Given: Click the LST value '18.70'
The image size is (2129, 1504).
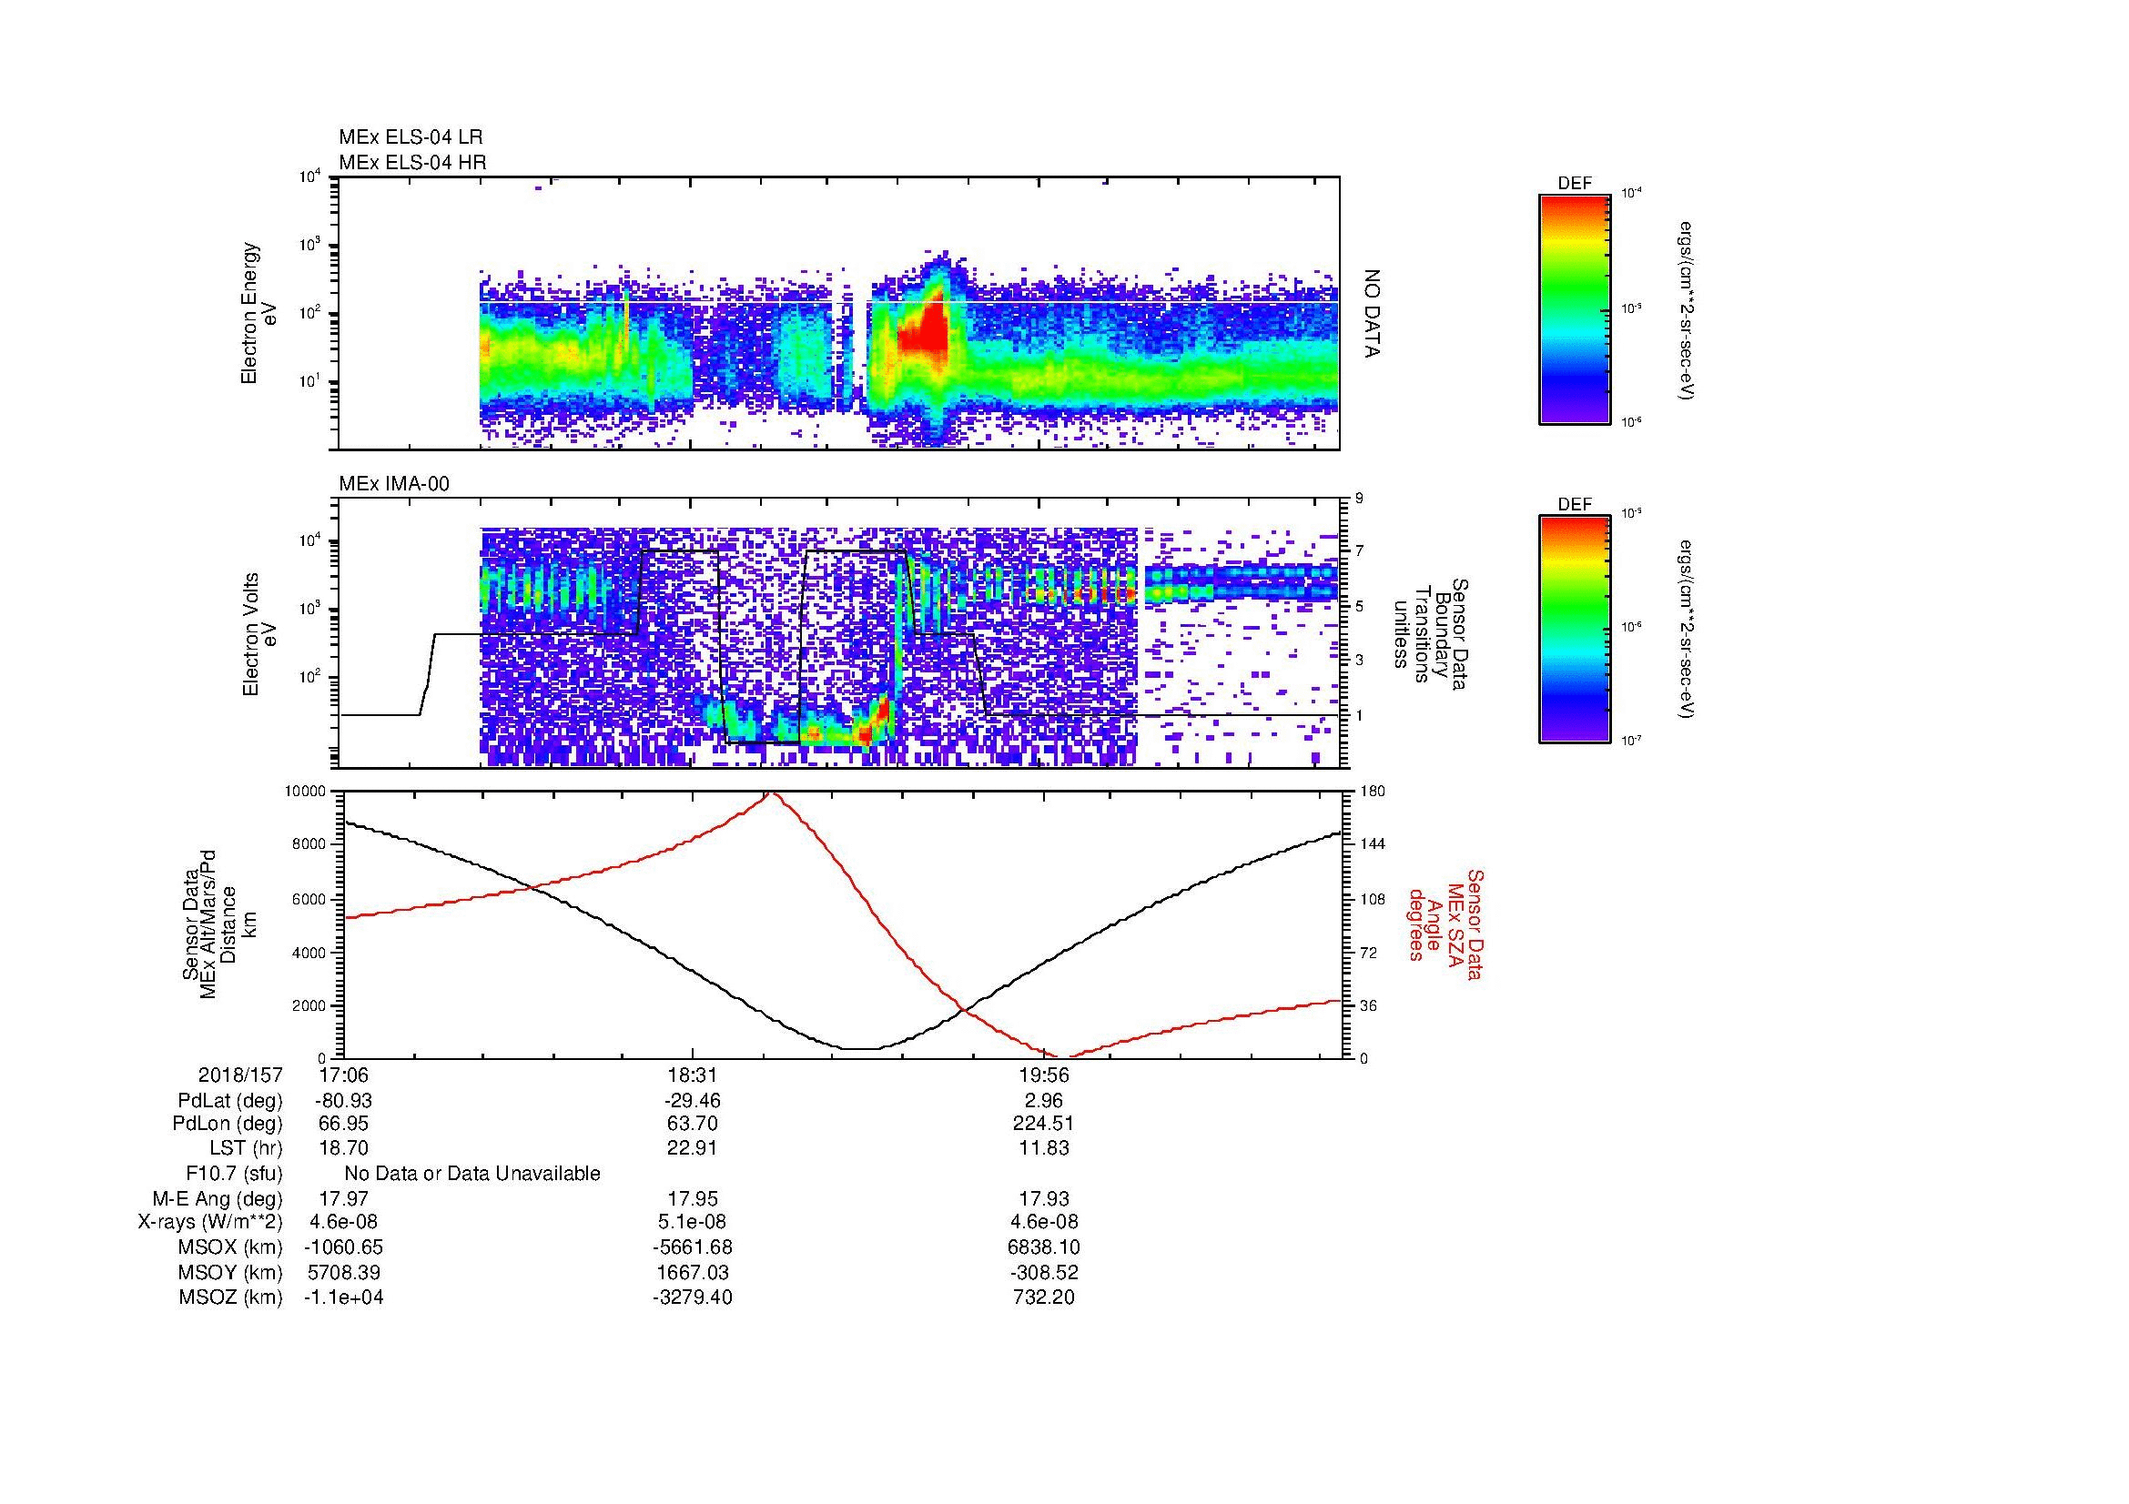Looking at the screenshot, I should 344,1148.
